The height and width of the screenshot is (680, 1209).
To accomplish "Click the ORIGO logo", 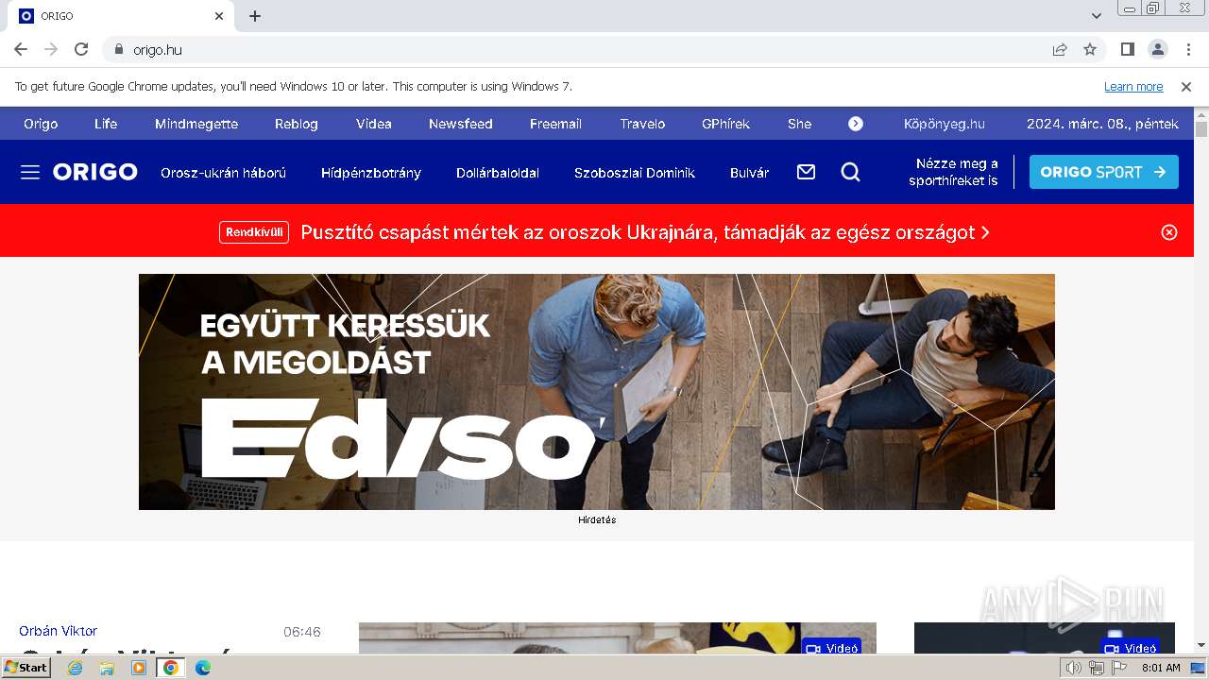I will (x=95, y=172).
